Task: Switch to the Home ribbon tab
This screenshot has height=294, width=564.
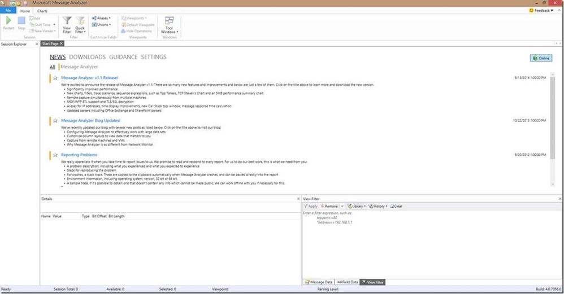Action: click(x=25, y=11)
